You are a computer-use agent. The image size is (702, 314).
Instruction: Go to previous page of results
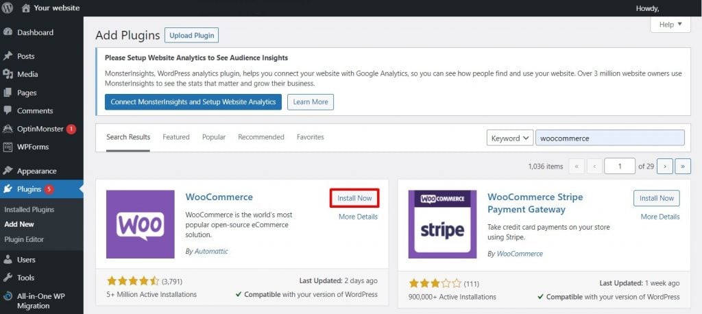(594, 166)
